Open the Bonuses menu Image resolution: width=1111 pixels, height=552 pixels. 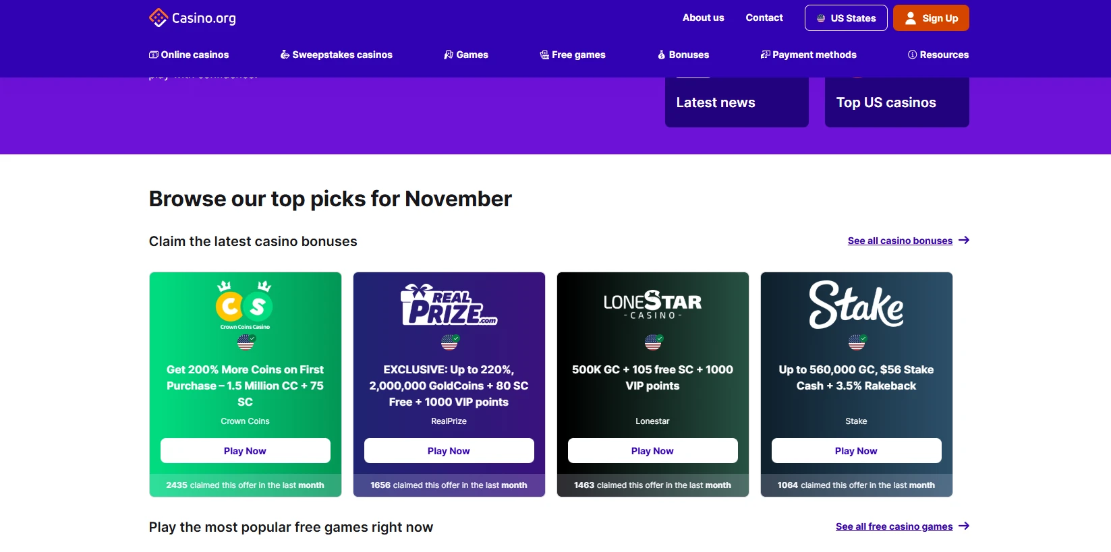click(x=683, y=55)
